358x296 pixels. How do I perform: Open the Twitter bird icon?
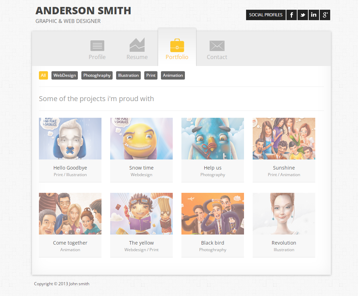pos(303,15)
